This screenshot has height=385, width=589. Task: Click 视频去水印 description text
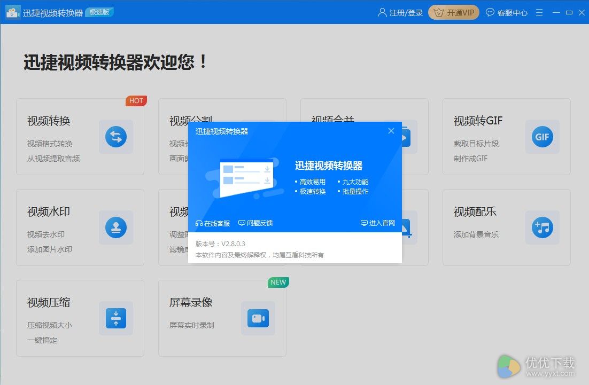click(46, 234)
